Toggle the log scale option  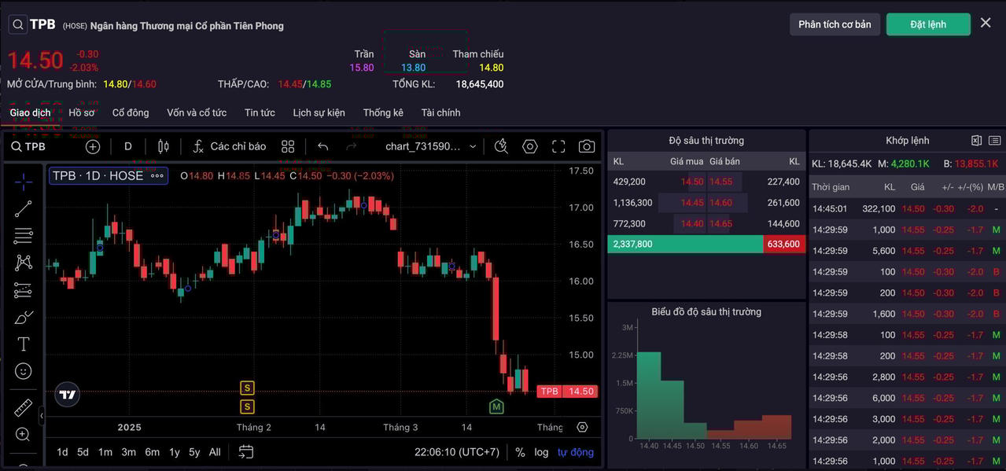(x=541, y=452)
